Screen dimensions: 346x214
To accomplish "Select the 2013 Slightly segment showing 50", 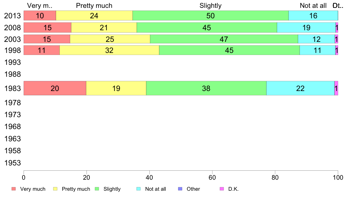I will click(x=211, y=15).
